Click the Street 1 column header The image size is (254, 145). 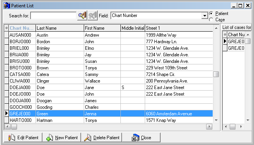click(179, 28)
